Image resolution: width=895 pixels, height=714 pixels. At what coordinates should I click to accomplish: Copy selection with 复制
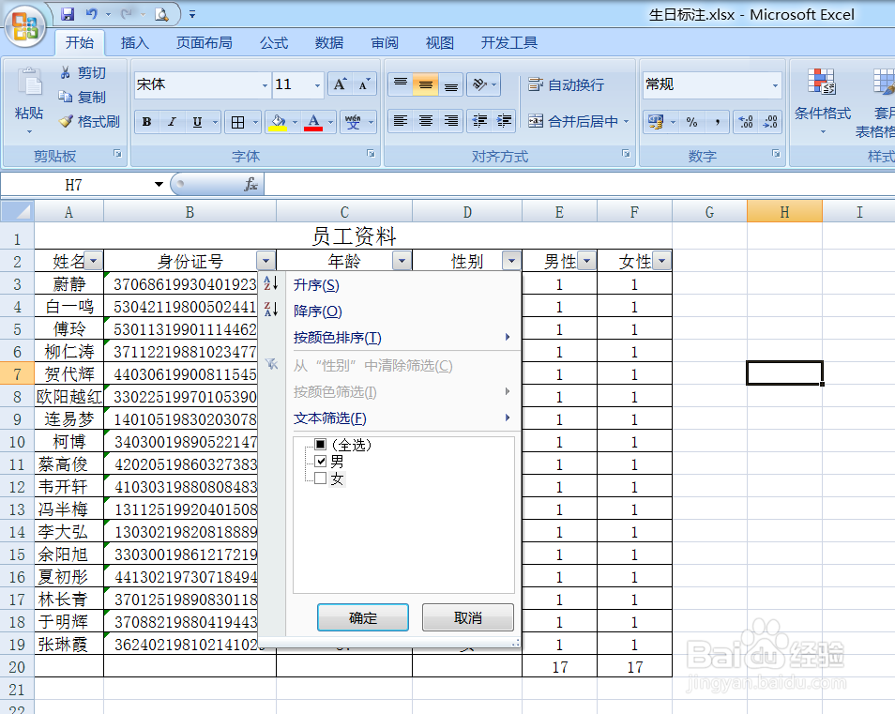pyautogui.click(x=83, y=98)
